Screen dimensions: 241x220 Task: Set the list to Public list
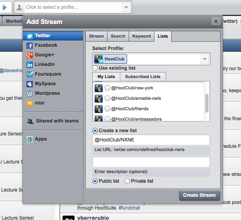tap(95, 181)
